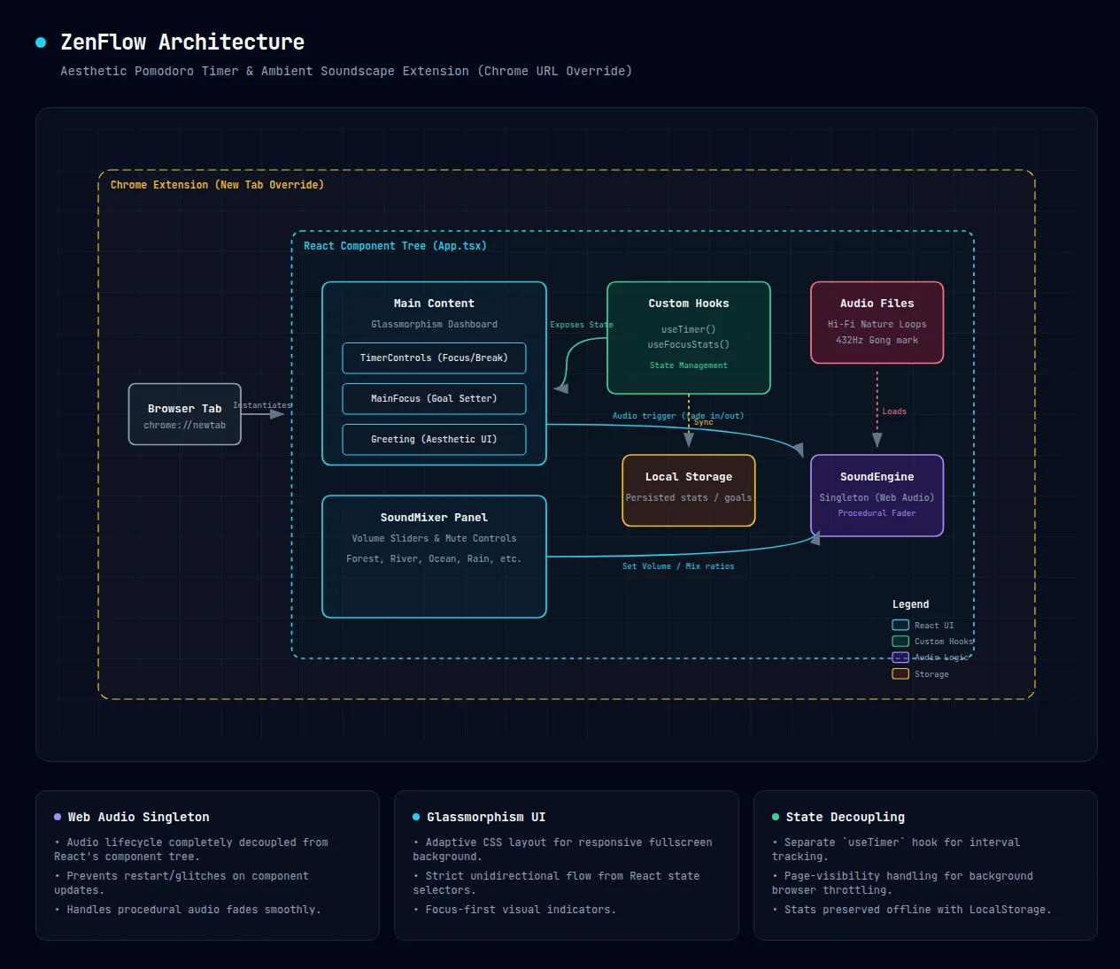Click the 'Instantiates' edge label
Image resolution: width=1120 pixels, height=969 pixels.
[x=262, y=405]
